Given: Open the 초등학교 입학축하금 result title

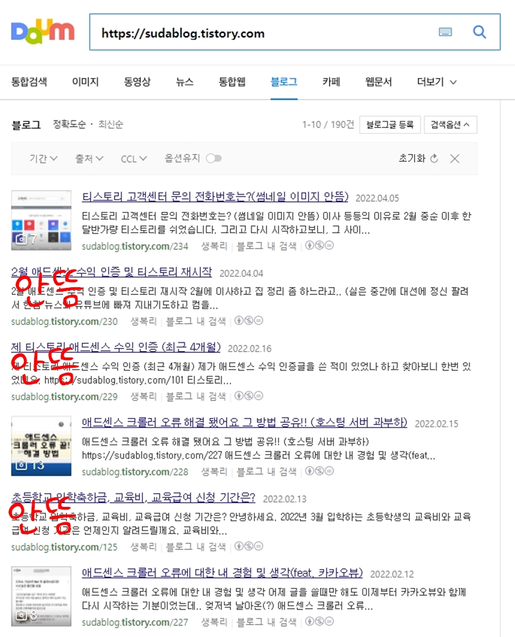Looking at the screenshot, I should (x=133, y=497).
